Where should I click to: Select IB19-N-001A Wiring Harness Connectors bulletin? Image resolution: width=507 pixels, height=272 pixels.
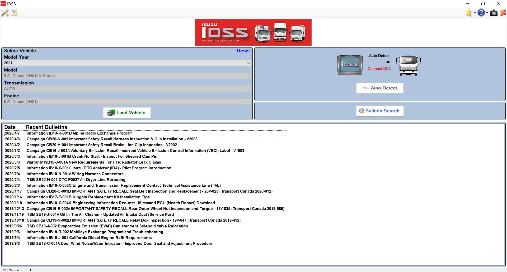click(146, 174)
